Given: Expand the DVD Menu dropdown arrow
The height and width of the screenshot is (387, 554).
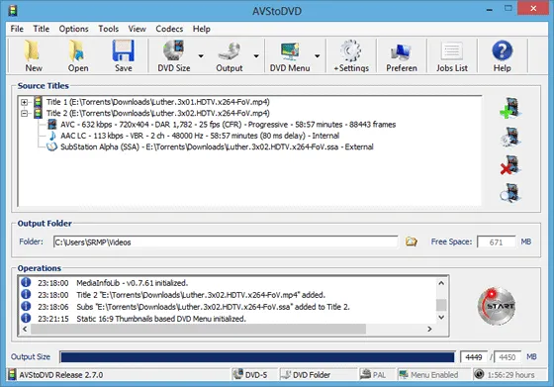Looking at the screenshot, I should click(317, 55).
